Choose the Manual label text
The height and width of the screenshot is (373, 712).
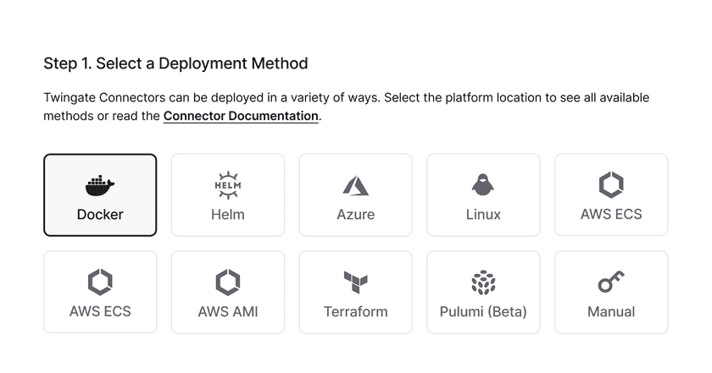[611, 312]
